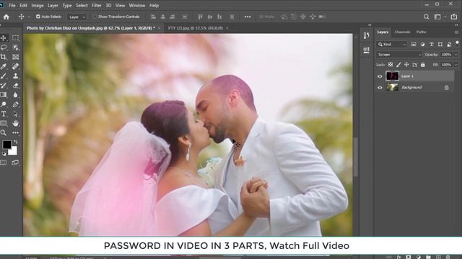This screenshot has height=259, width=462.
Task: Hide Layer 1 with eye icon
Action: click(380, 76)
